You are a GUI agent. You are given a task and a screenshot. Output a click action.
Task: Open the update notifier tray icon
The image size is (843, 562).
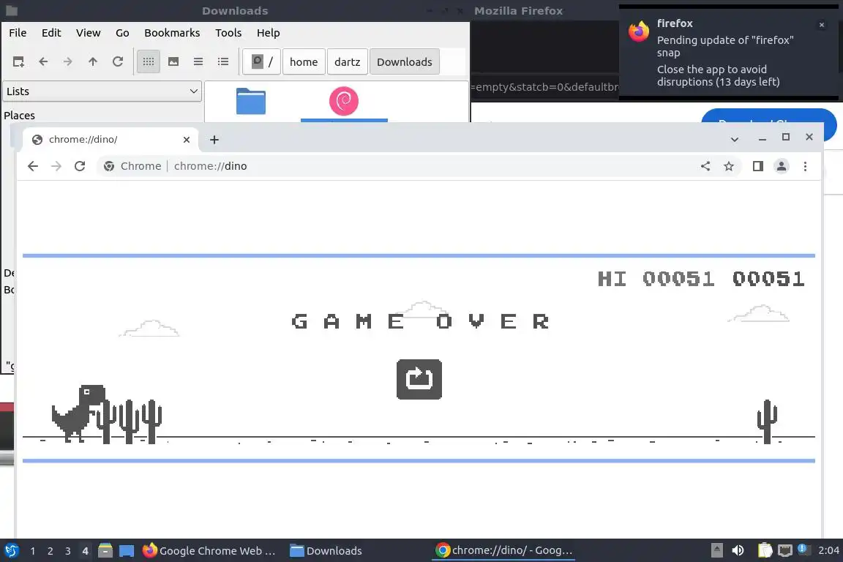803,549
